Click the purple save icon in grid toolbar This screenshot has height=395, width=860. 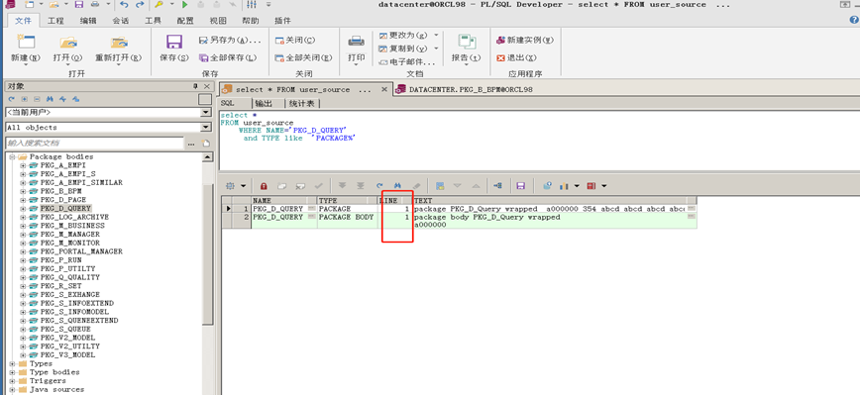[x=521, y=186]
